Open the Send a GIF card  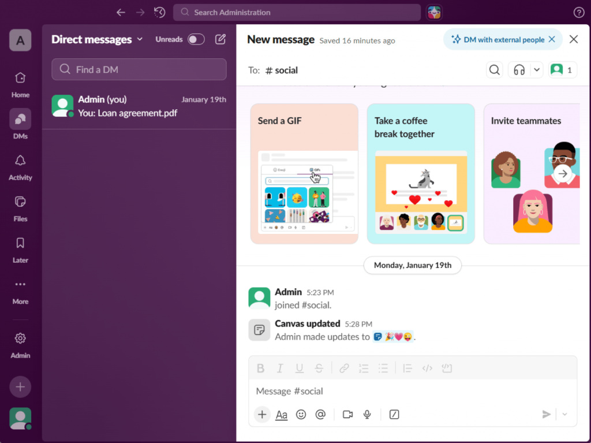304,174
